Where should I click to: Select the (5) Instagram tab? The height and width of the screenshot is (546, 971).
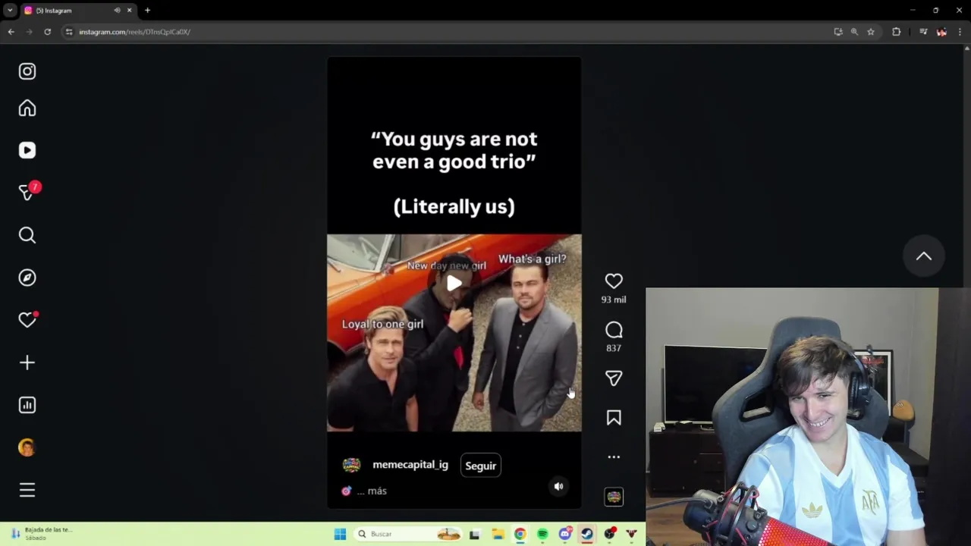point(78,11)
